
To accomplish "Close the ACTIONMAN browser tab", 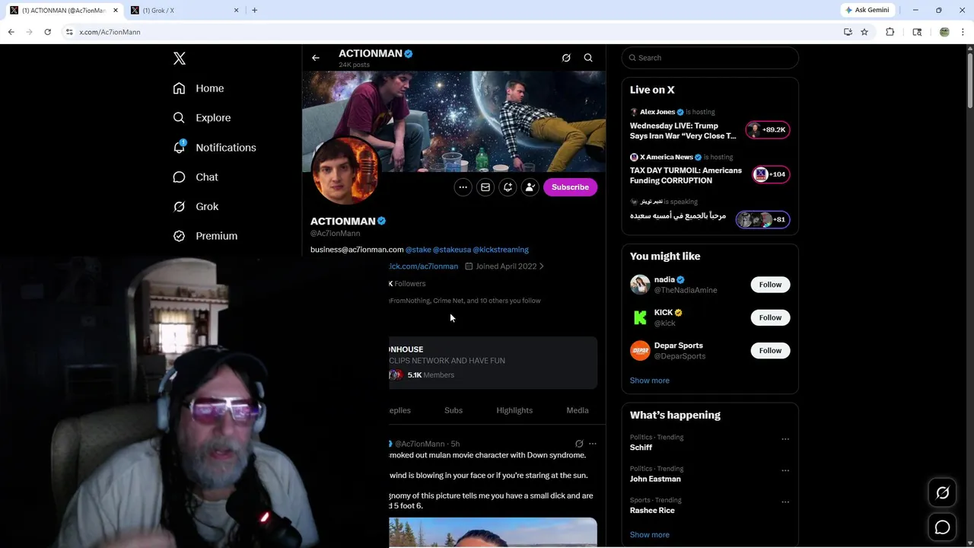I will [x=116, y=10].
